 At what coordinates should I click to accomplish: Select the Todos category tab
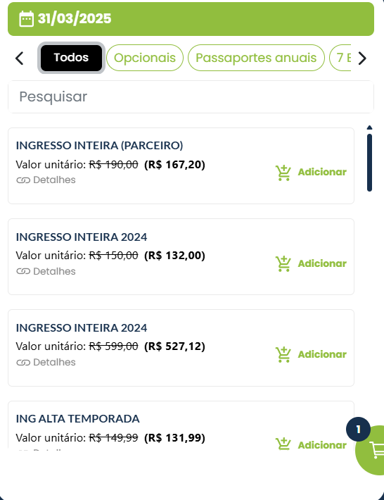pos(71,58)
